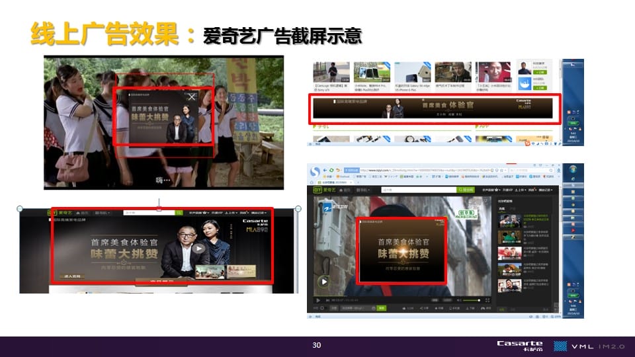
Task: Click the thumbs-up like icon below player
Action: (x=403, y=309)
